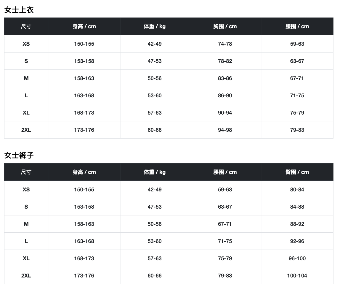
Task: Click 尺寸 header in the 女士上衣 table
Action: (26, 26)
